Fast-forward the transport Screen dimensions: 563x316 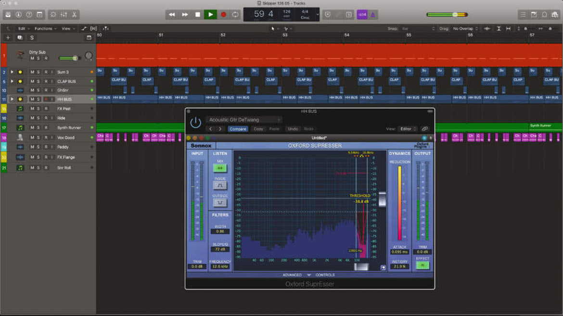[x=185, y=15]
